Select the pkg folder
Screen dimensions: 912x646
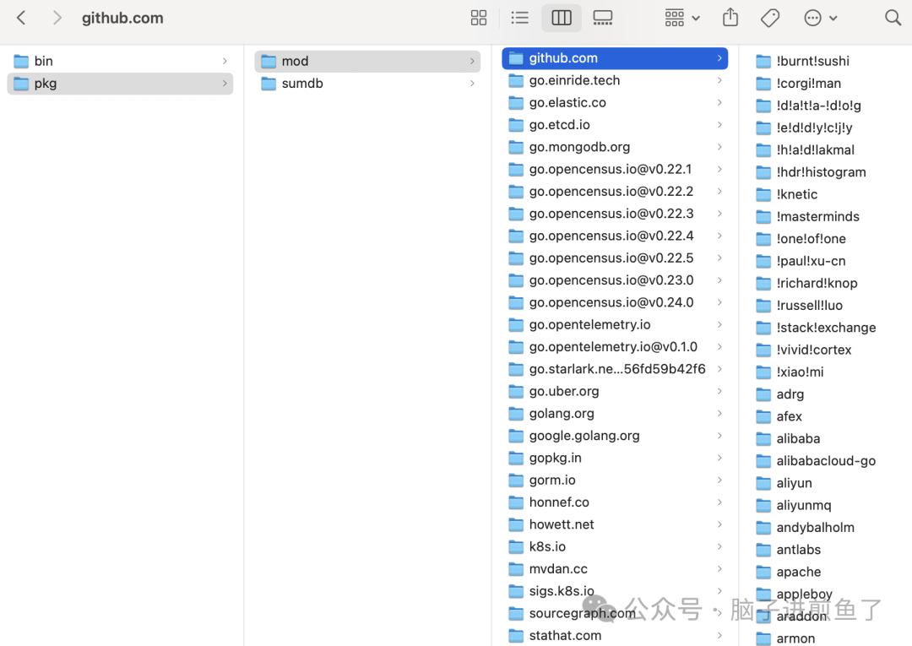[x=120, y=83]
